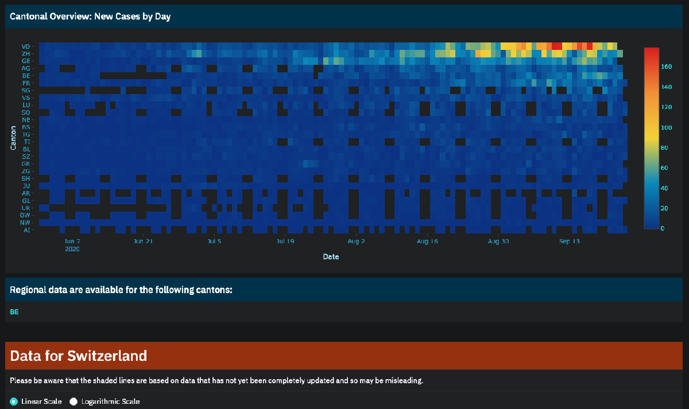The width and height of the screenshot is (689, 409).
Task: Click the Sep 13 date axis label
Action: coord(569,241)
